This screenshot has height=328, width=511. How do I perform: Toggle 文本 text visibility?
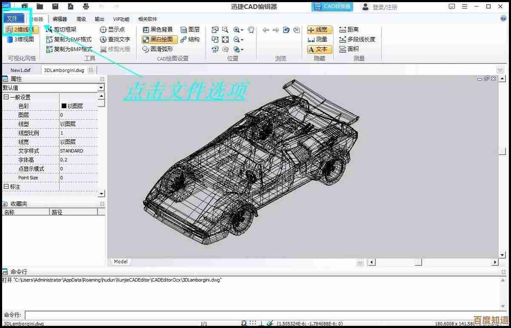tap(319, 49)
